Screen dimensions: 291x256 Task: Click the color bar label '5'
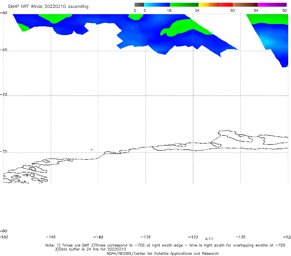(x=145, y=11)
